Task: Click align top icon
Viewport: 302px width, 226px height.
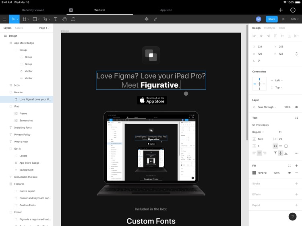Action: click(x=275, y=36)
